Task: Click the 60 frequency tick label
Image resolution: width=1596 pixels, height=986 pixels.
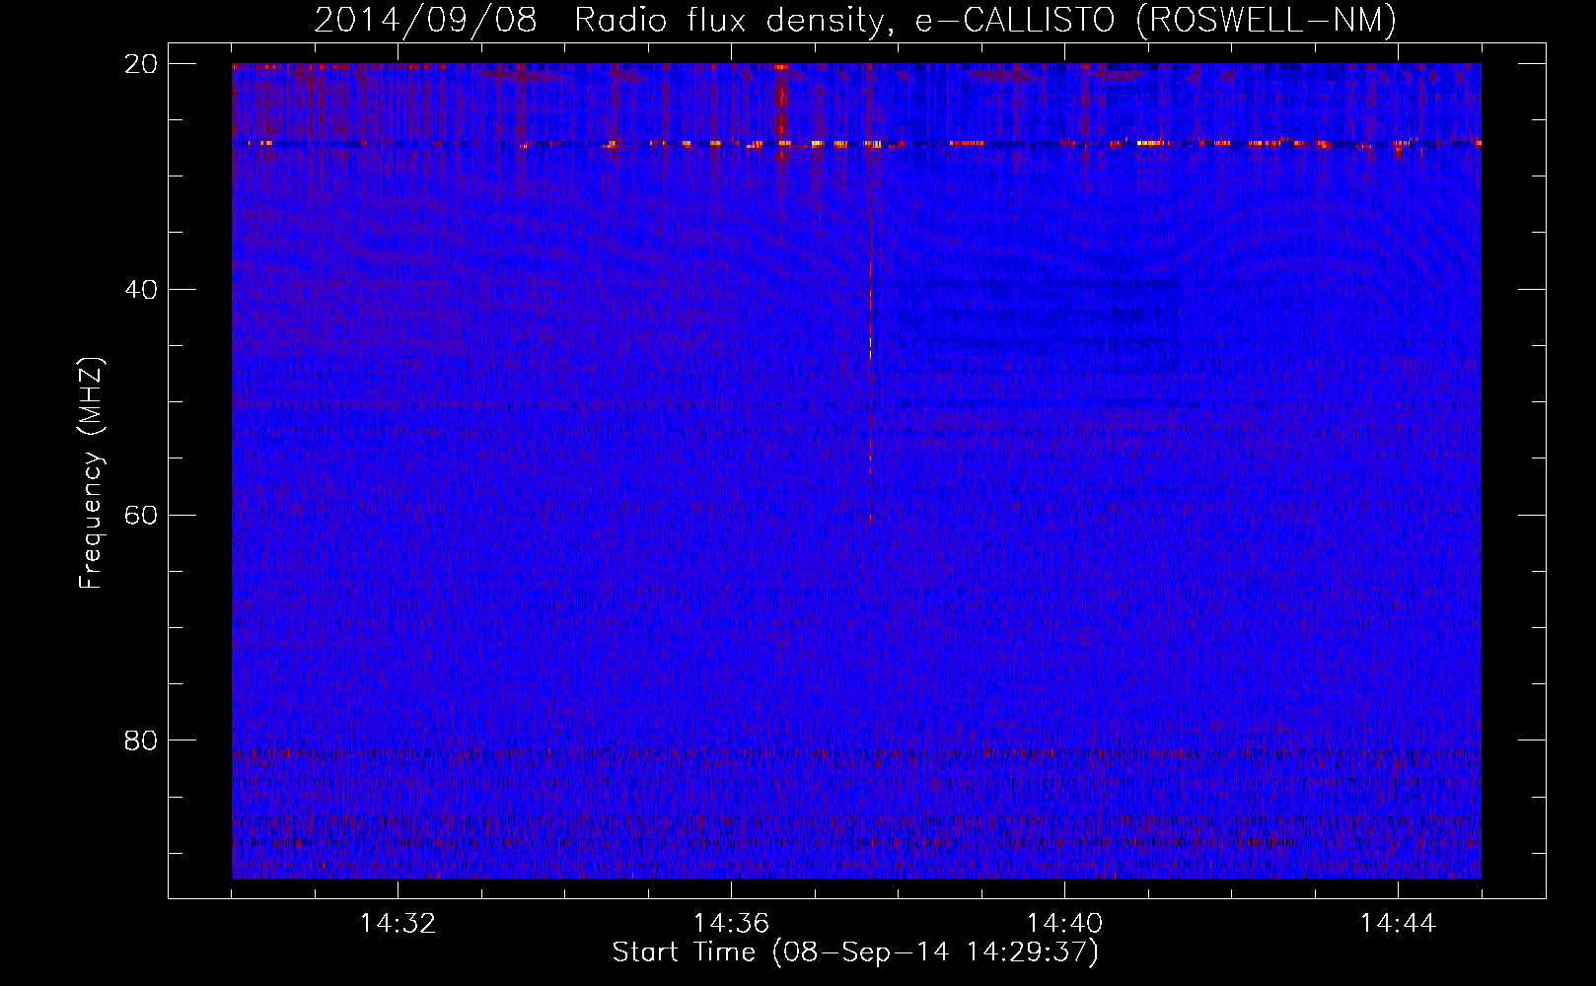Action: tap(140, 516)
